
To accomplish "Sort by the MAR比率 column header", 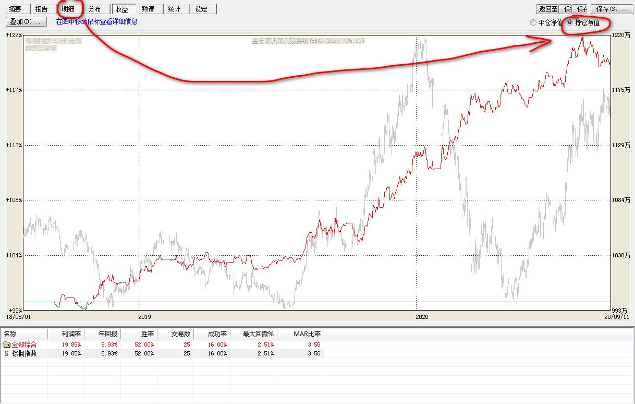I will coord(300,334).
